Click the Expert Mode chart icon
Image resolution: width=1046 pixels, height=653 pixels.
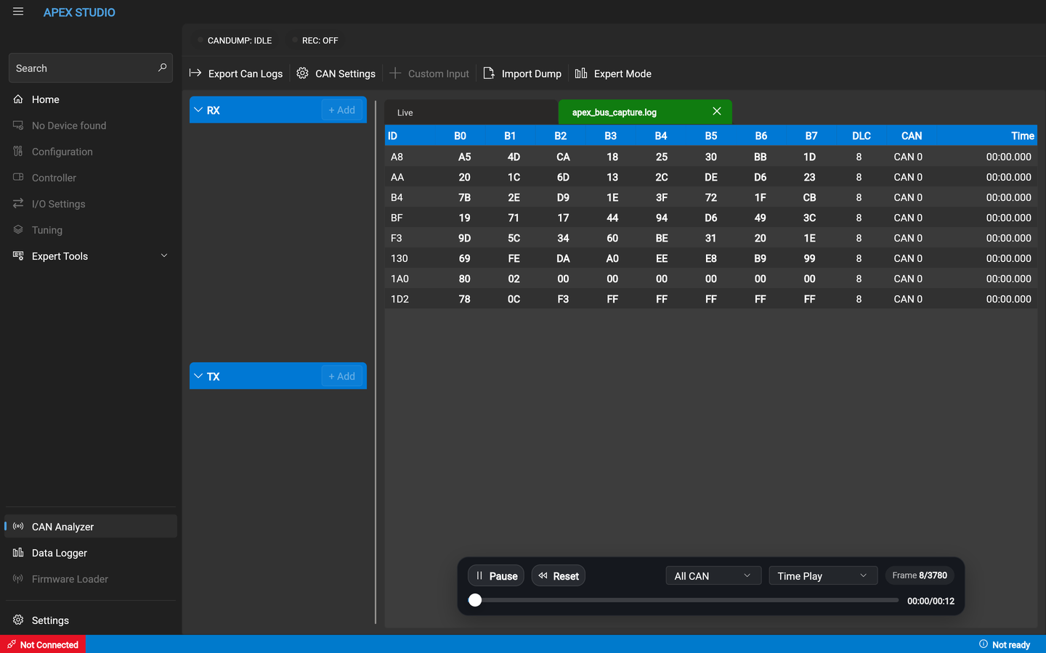(581, 73)
